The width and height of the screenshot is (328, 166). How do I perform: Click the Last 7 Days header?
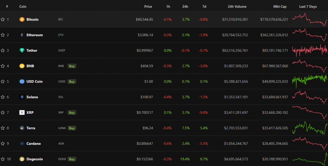308,6
